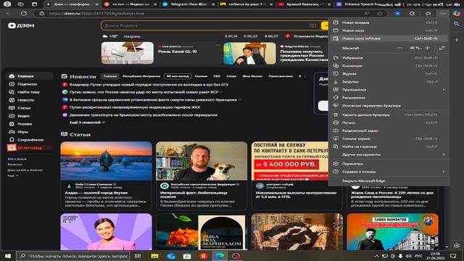This screenshot has height=261, width=464.
Task: Select 'Происшествия' news tab
Action: pos(281,76)
